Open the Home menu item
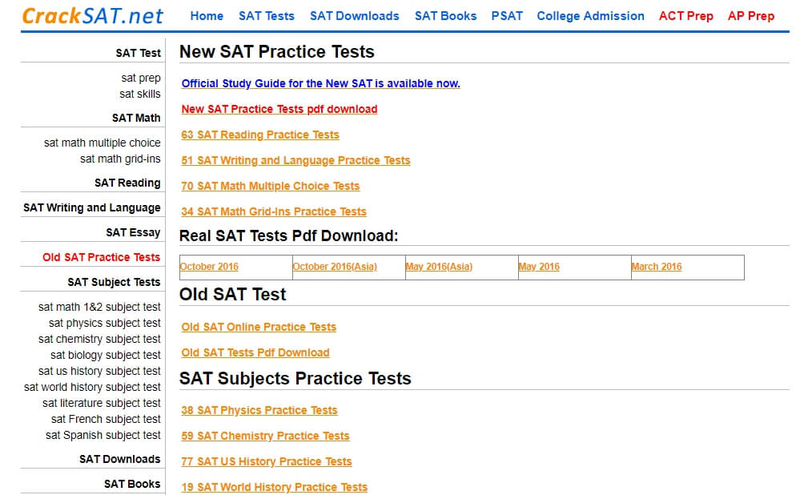Image resolution: width=796 pixels, height=495 pixels. point(207,16)
